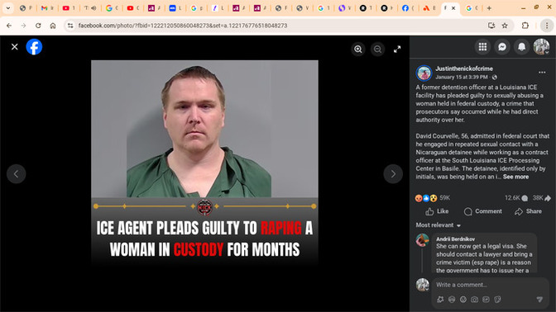Open the browser home page

coord(53,26)
